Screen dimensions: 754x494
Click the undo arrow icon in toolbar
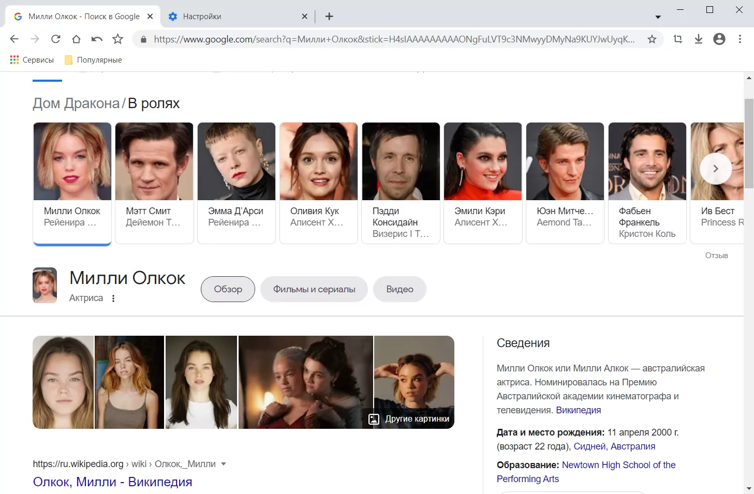pyautogui.click(x=97, y=39)
